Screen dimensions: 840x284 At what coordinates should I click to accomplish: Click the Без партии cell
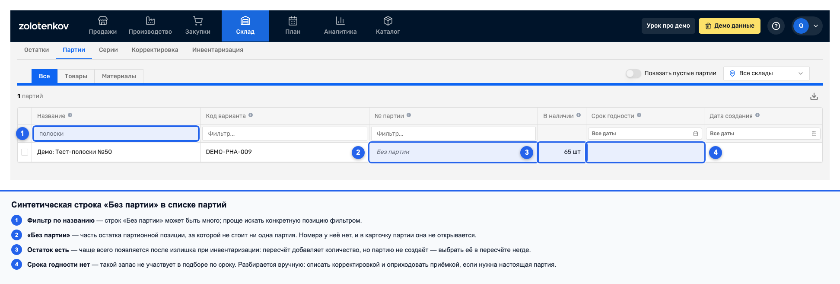(x=453, y=152)
